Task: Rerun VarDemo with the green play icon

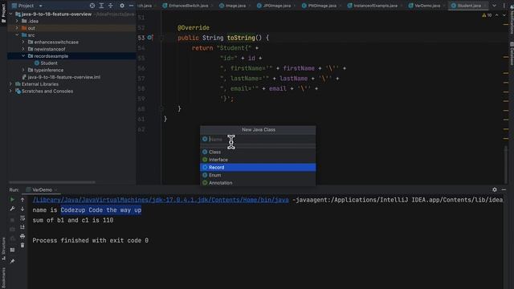Action: 13,199
